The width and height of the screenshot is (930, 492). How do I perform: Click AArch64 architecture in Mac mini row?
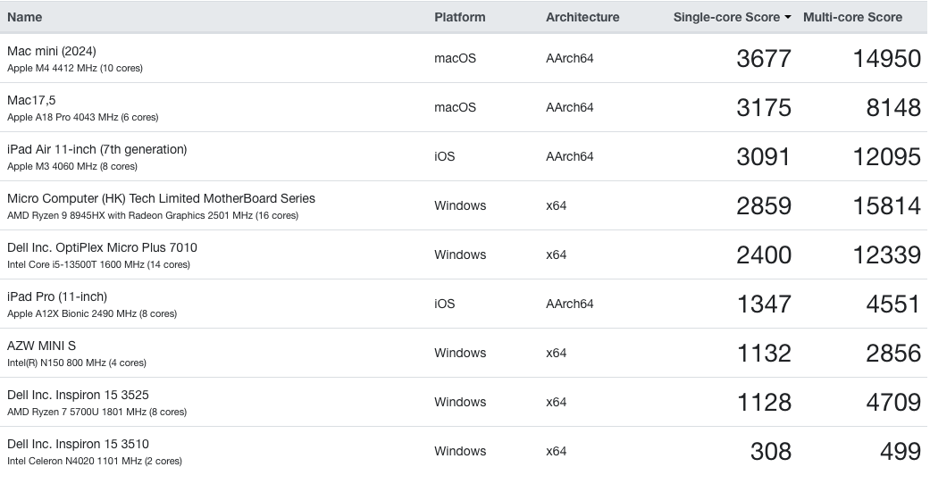coord(569,59)
